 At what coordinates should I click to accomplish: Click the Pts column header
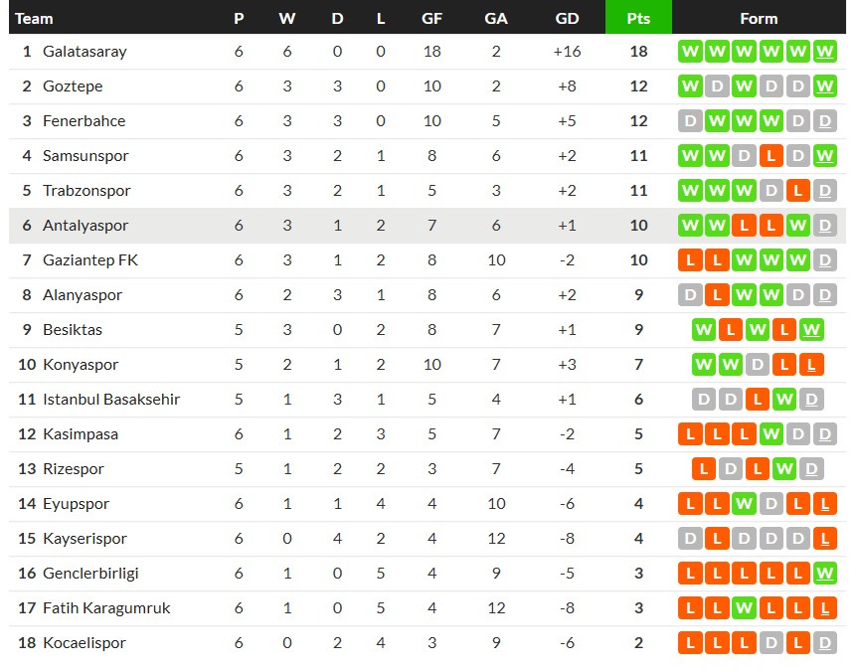pyautogui.click(x=638, y=18)
